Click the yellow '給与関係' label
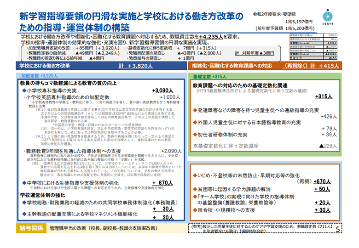Viewport: 359px width, 248px height. (x=31, y=228)
